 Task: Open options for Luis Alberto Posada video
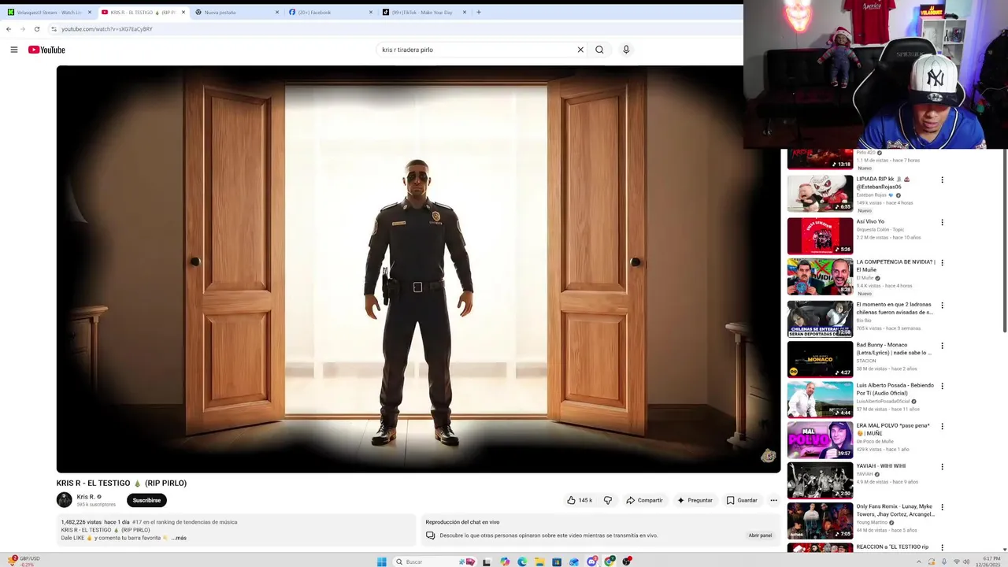pyautogui.click(x=942, y=387)
